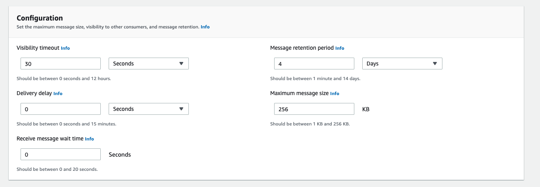Viewport: 540px width, 187px height.
Task: Open Info link next to Maximum message size
Action: [x=335, y=93]
